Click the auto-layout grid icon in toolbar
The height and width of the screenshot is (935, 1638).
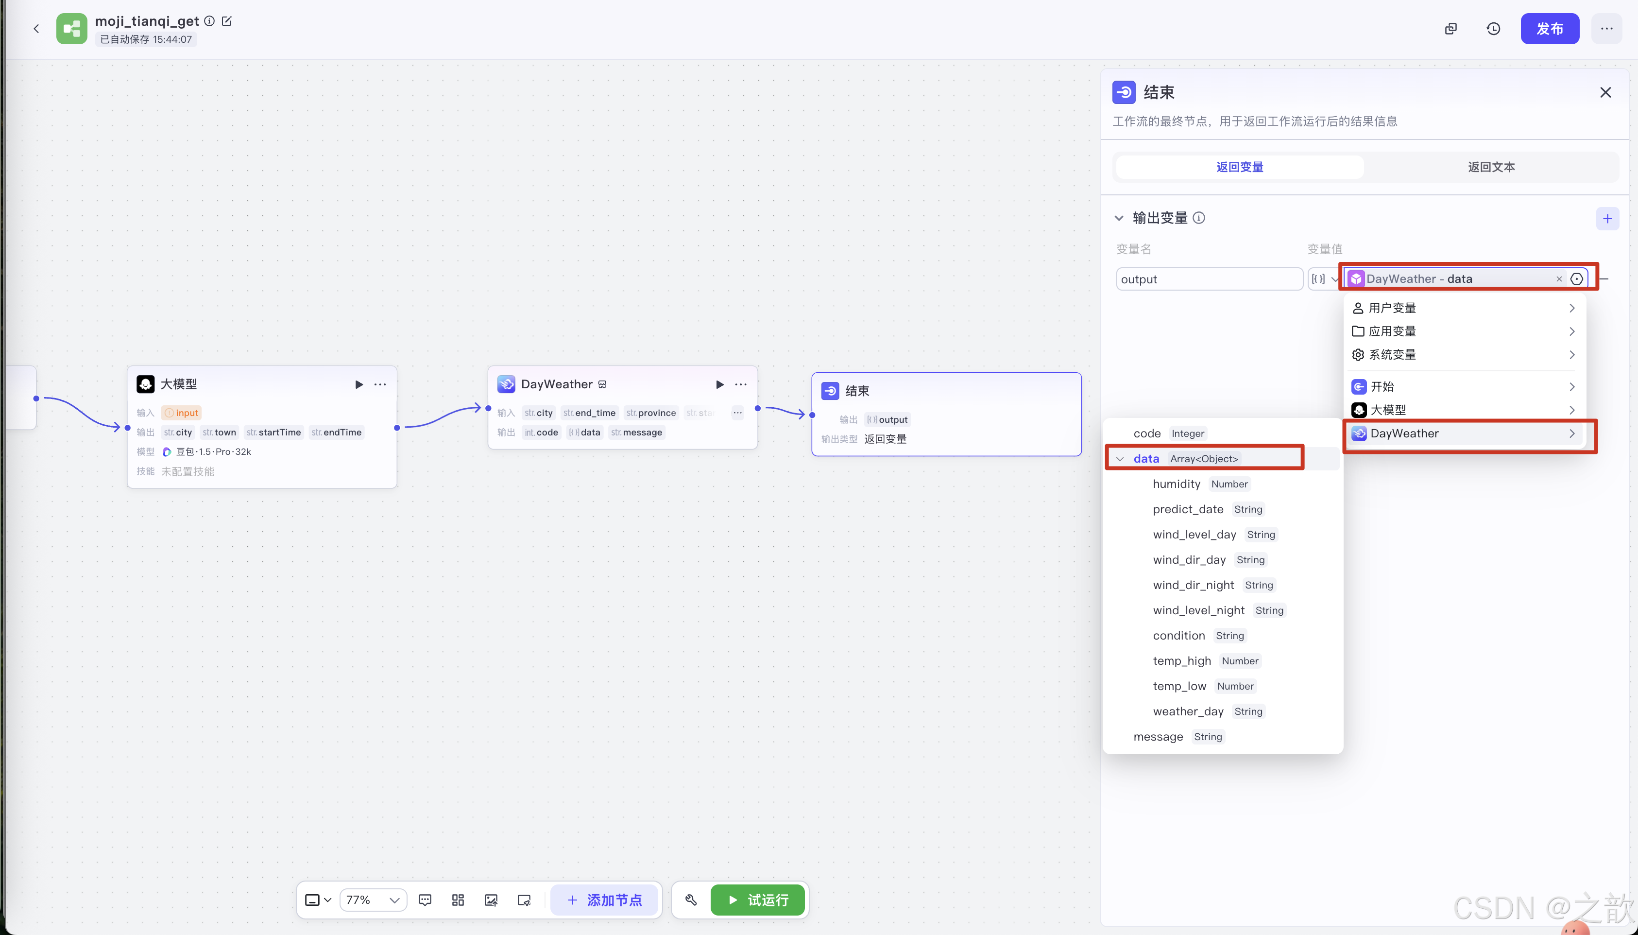click(x=458, y=900)
